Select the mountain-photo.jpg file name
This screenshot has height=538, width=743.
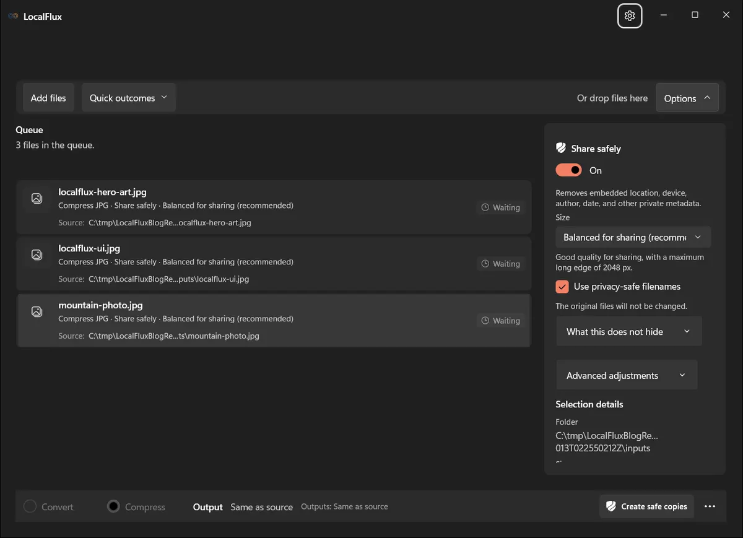(x=100, y=305)
